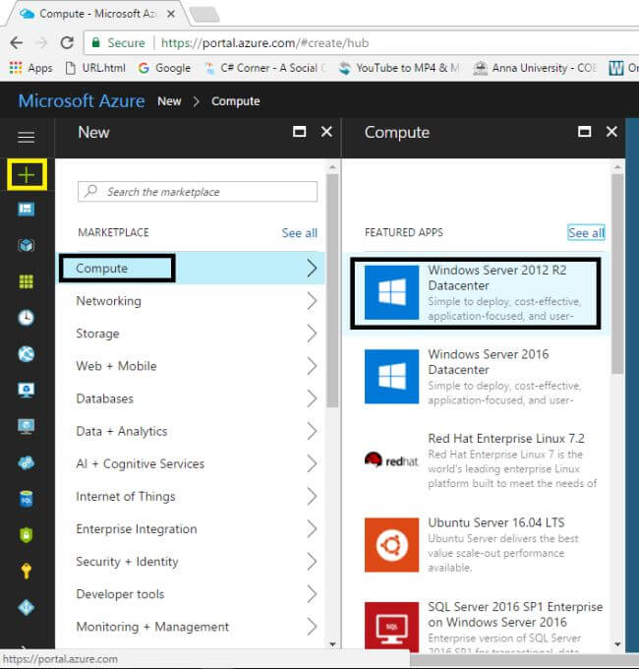
Task: Maximize the Compute blade
Action: tap(584, 132)
